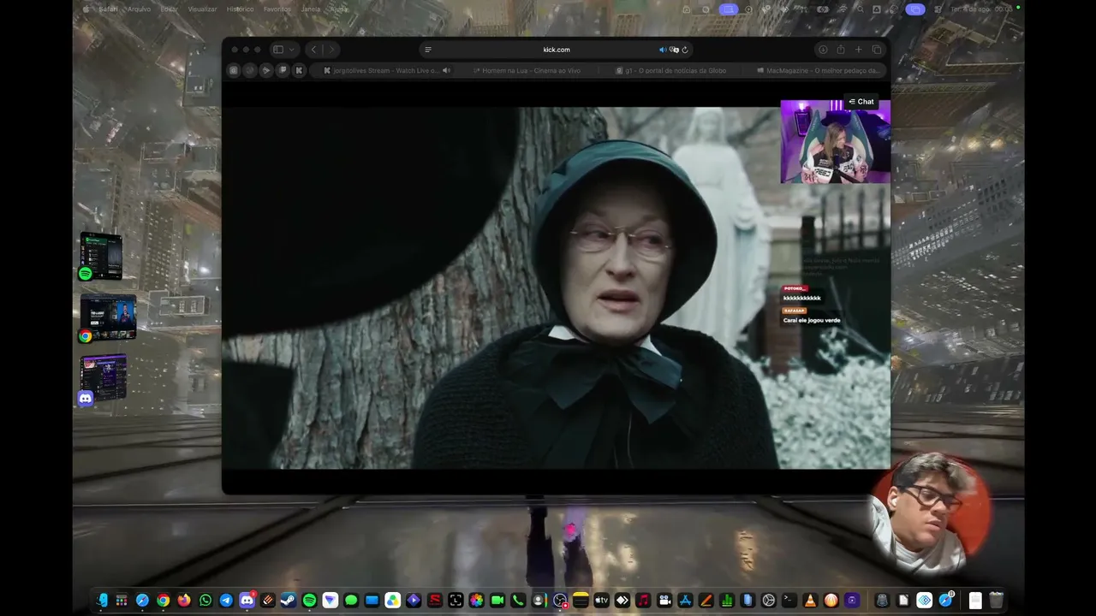Open the Histórico menu
Viewport: 1096px width, 616px height.
click(x=240, y=9)
